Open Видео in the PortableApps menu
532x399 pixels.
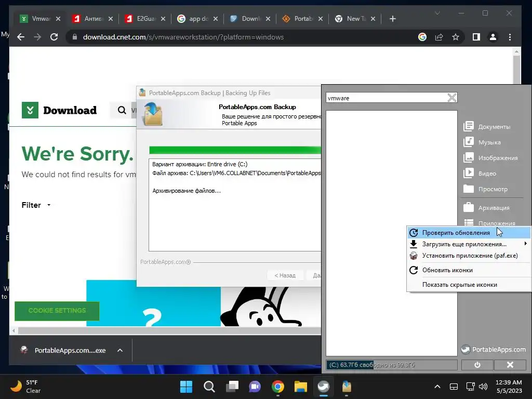pos(480,174)
